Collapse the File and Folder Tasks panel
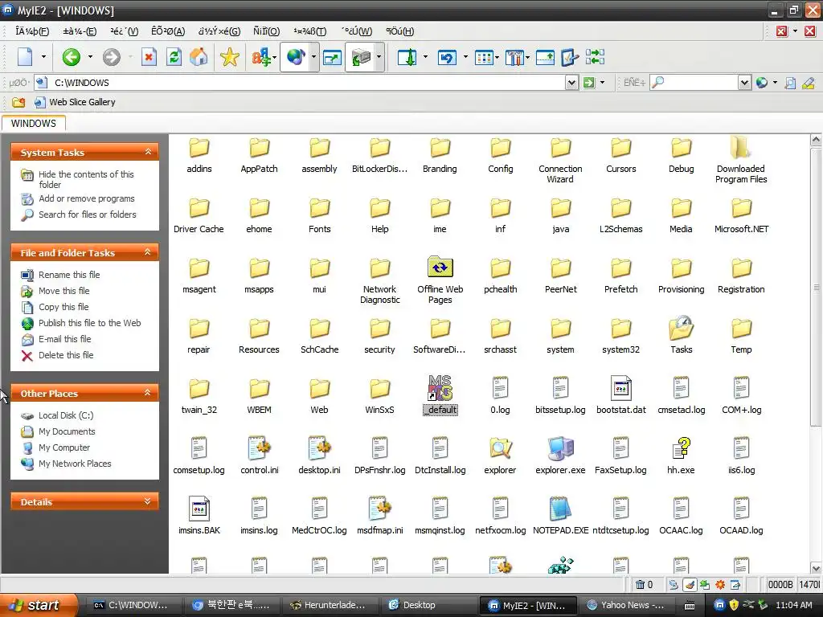 [148, 252]
